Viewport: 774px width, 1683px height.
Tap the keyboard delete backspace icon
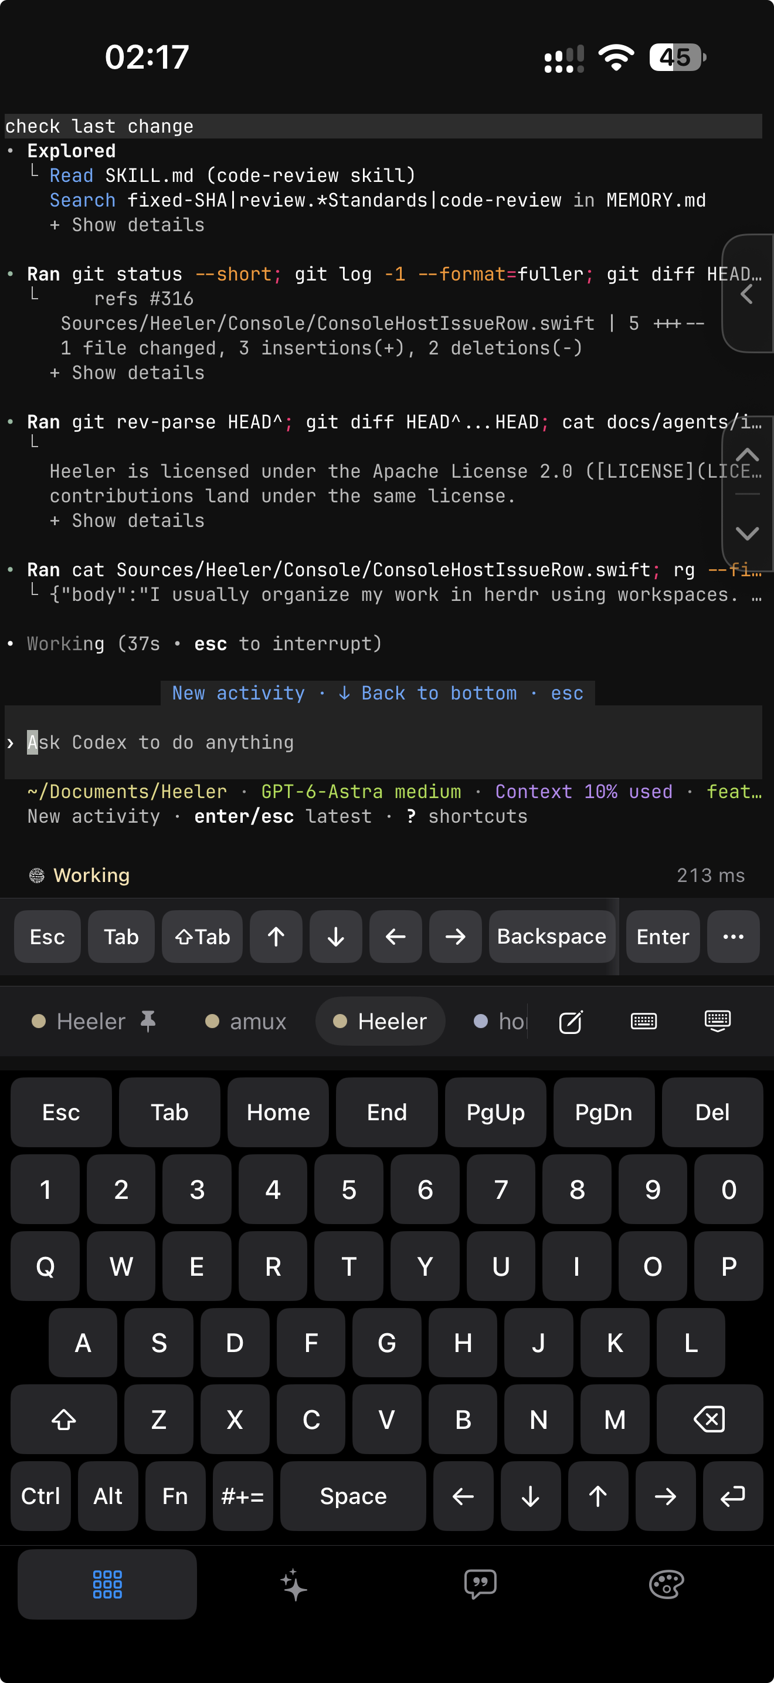tap(709, 1419)
